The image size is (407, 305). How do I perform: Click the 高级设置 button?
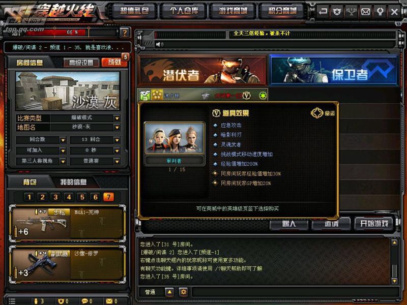pos(81,63)
